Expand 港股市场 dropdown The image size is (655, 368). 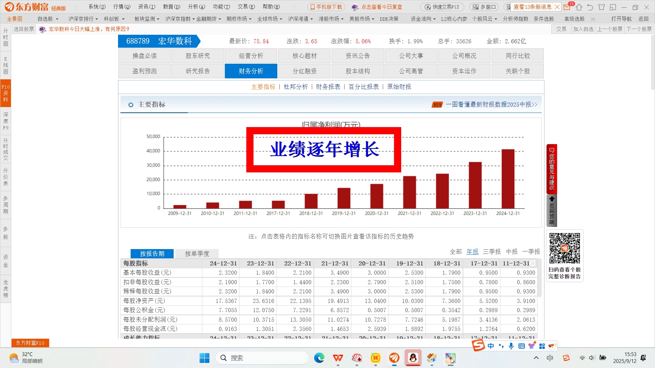point(331,19)
